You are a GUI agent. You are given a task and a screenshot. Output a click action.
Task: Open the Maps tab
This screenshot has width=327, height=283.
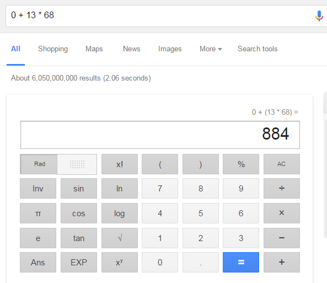(94, 49)
